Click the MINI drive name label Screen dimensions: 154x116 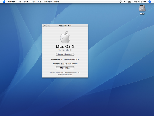[x=142, y=14]
